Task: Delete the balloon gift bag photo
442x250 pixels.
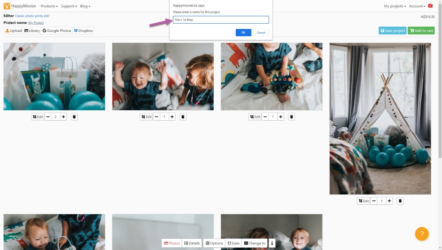Action: [74, 117]
